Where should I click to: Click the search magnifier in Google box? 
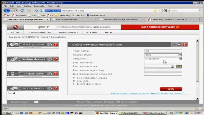tap(200, 11)
